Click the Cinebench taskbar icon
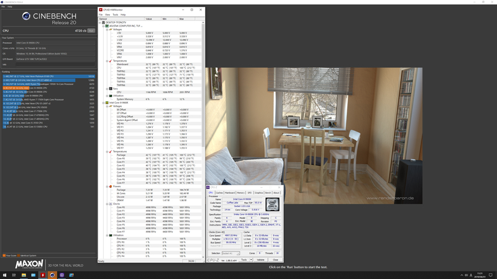Viewport: 497px width, 279px height. 52,275
